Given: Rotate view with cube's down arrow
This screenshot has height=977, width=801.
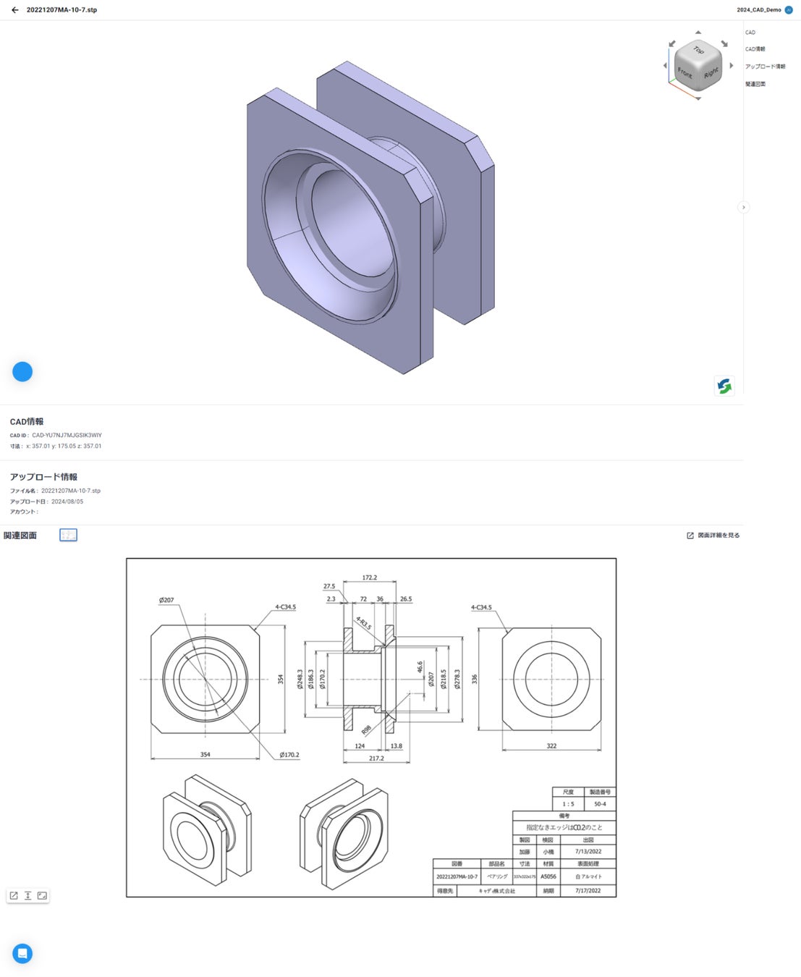Looking at the screenshot, I should [x=698, y=98].
